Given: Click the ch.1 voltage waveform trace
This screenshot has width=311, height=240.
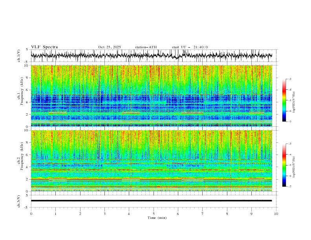Looking at the screenshot, I should point(152,56).
